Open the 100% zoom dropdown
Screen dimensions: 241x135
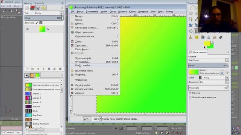(x=100, y=119)
